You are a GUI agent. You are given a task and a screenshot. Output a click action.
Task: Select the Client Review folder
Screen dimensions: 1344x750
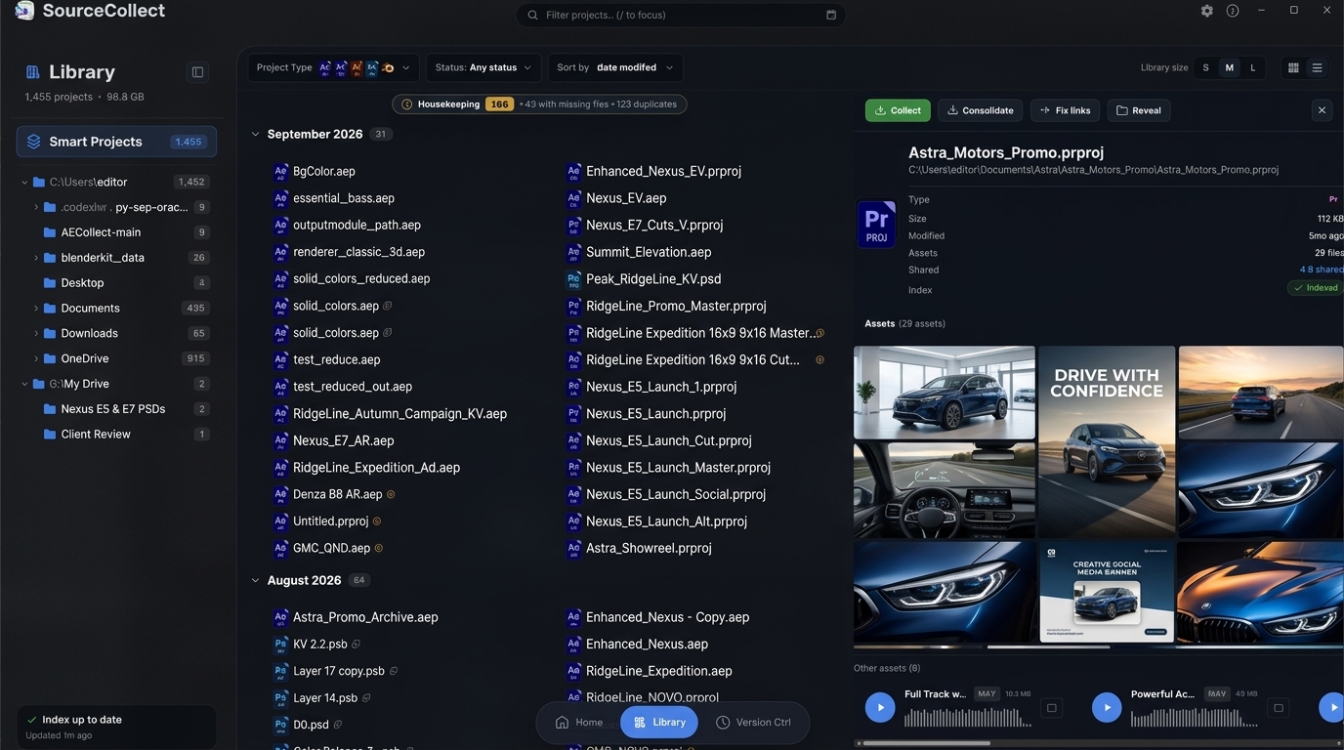pos(116,435)
